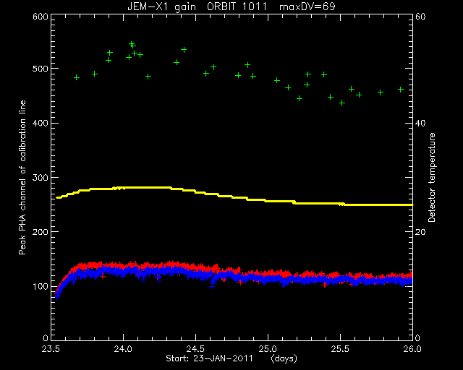Click the 300 tick label on left axis

coord(41,177)
